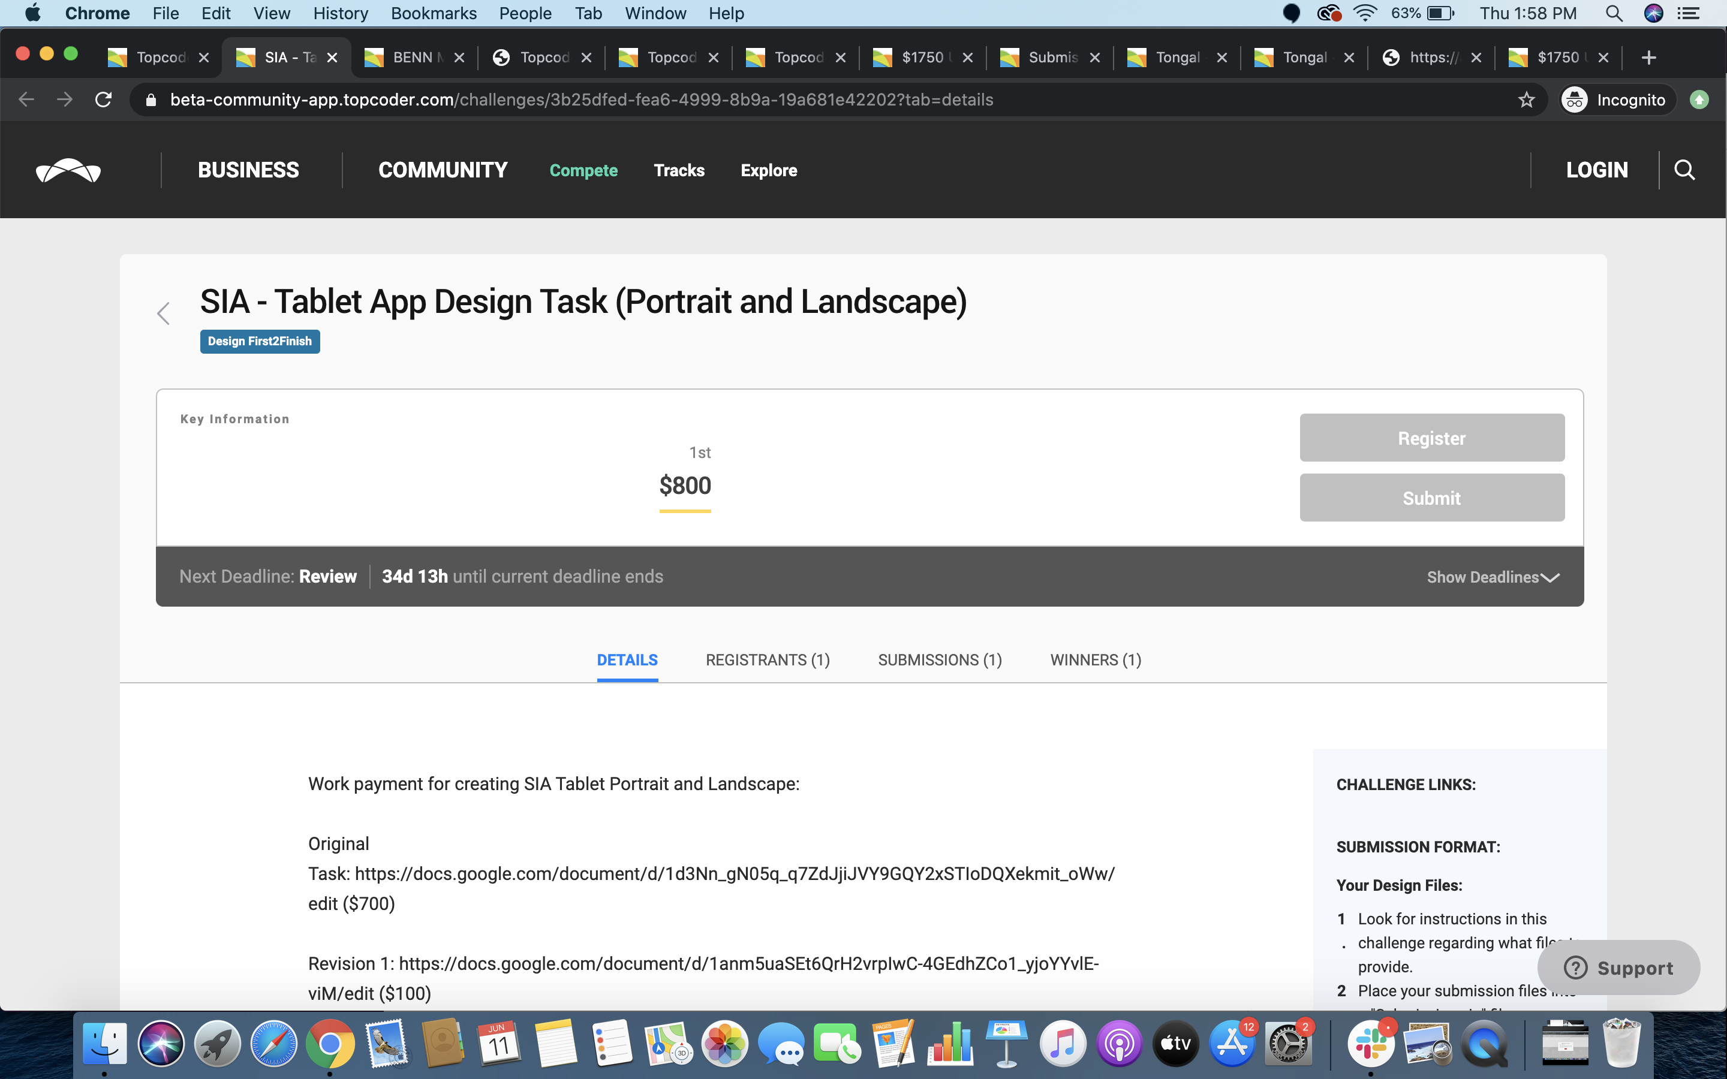Open Reminders from the dock
Viewport: 1727px width, 1079px height.
pos(612,1043)
